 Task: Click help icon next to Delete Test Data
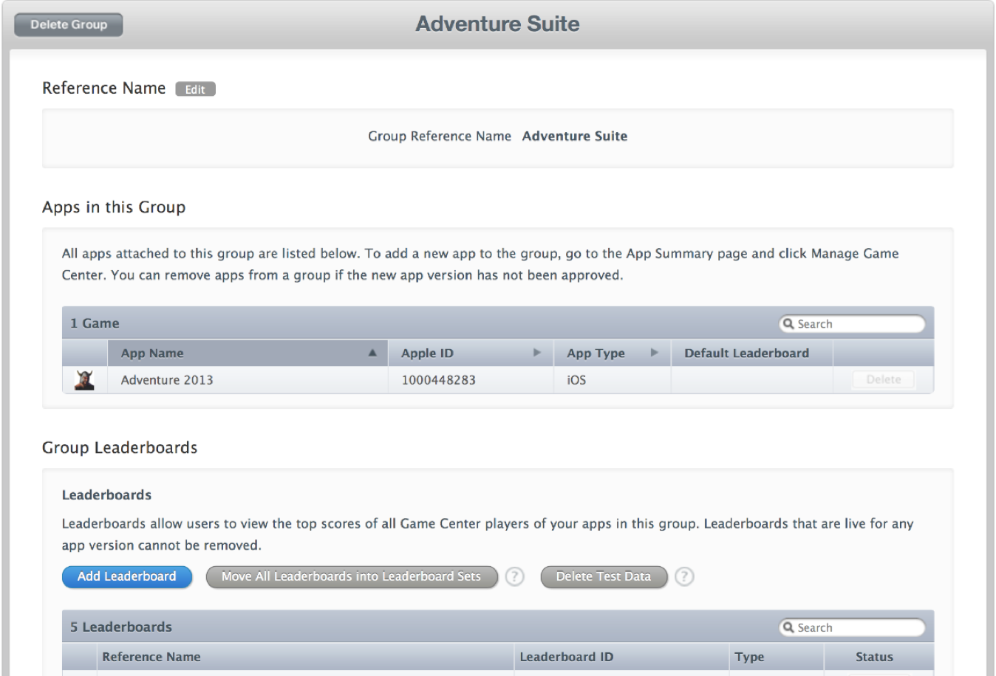point(684,577)
